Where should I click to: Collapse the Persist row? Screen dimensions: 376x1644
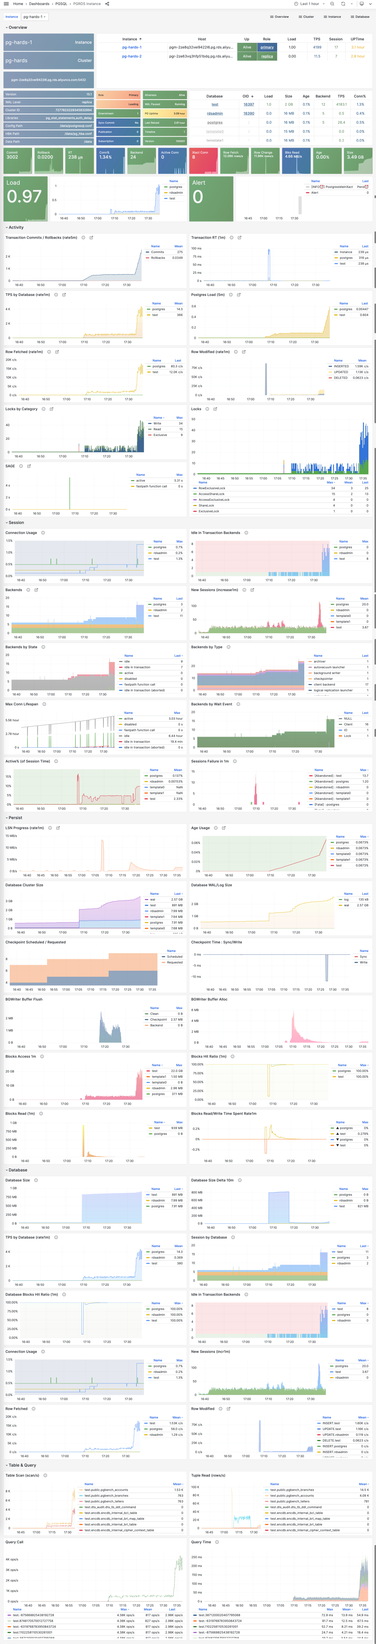click(x=15, y=817)
